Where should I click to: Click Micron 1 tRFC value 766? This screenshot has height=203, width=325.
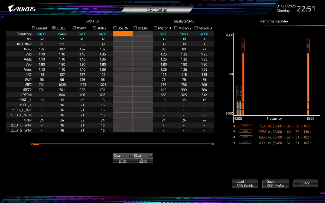[164, 84]
